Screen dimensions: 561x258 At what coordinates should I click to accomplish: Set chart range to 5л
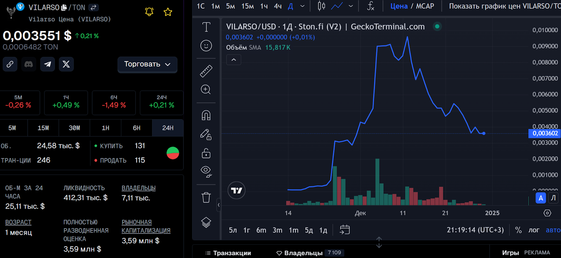(233, 230)
